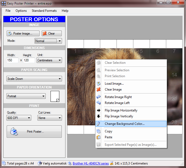Click the Print Poster... button
Screen dimensions: 186x168
(x=34, y=132)
